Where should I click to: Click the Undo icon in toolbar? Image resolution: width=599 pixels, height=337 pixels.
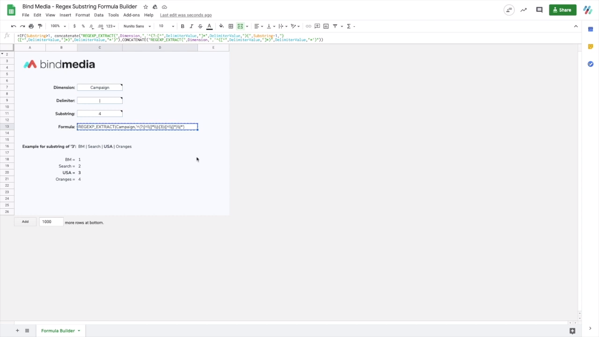click(x=14, y=26)
